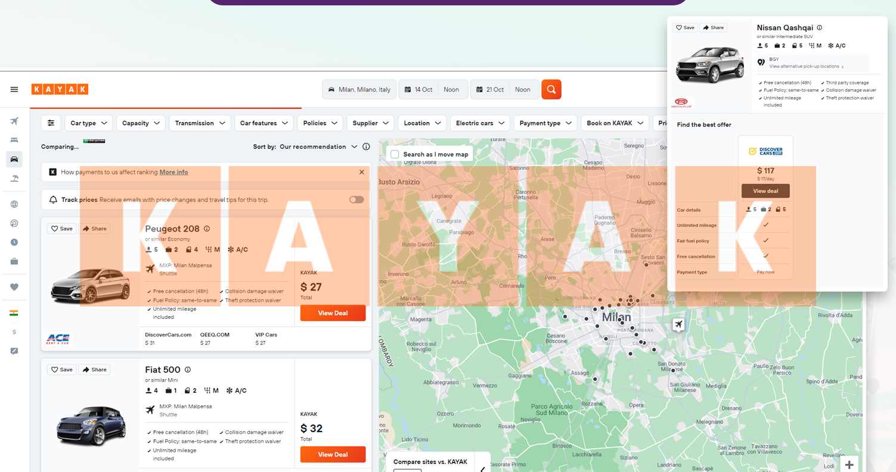
Task: Open Flights from the sidebar plane icon
Action: click(14, 121)
